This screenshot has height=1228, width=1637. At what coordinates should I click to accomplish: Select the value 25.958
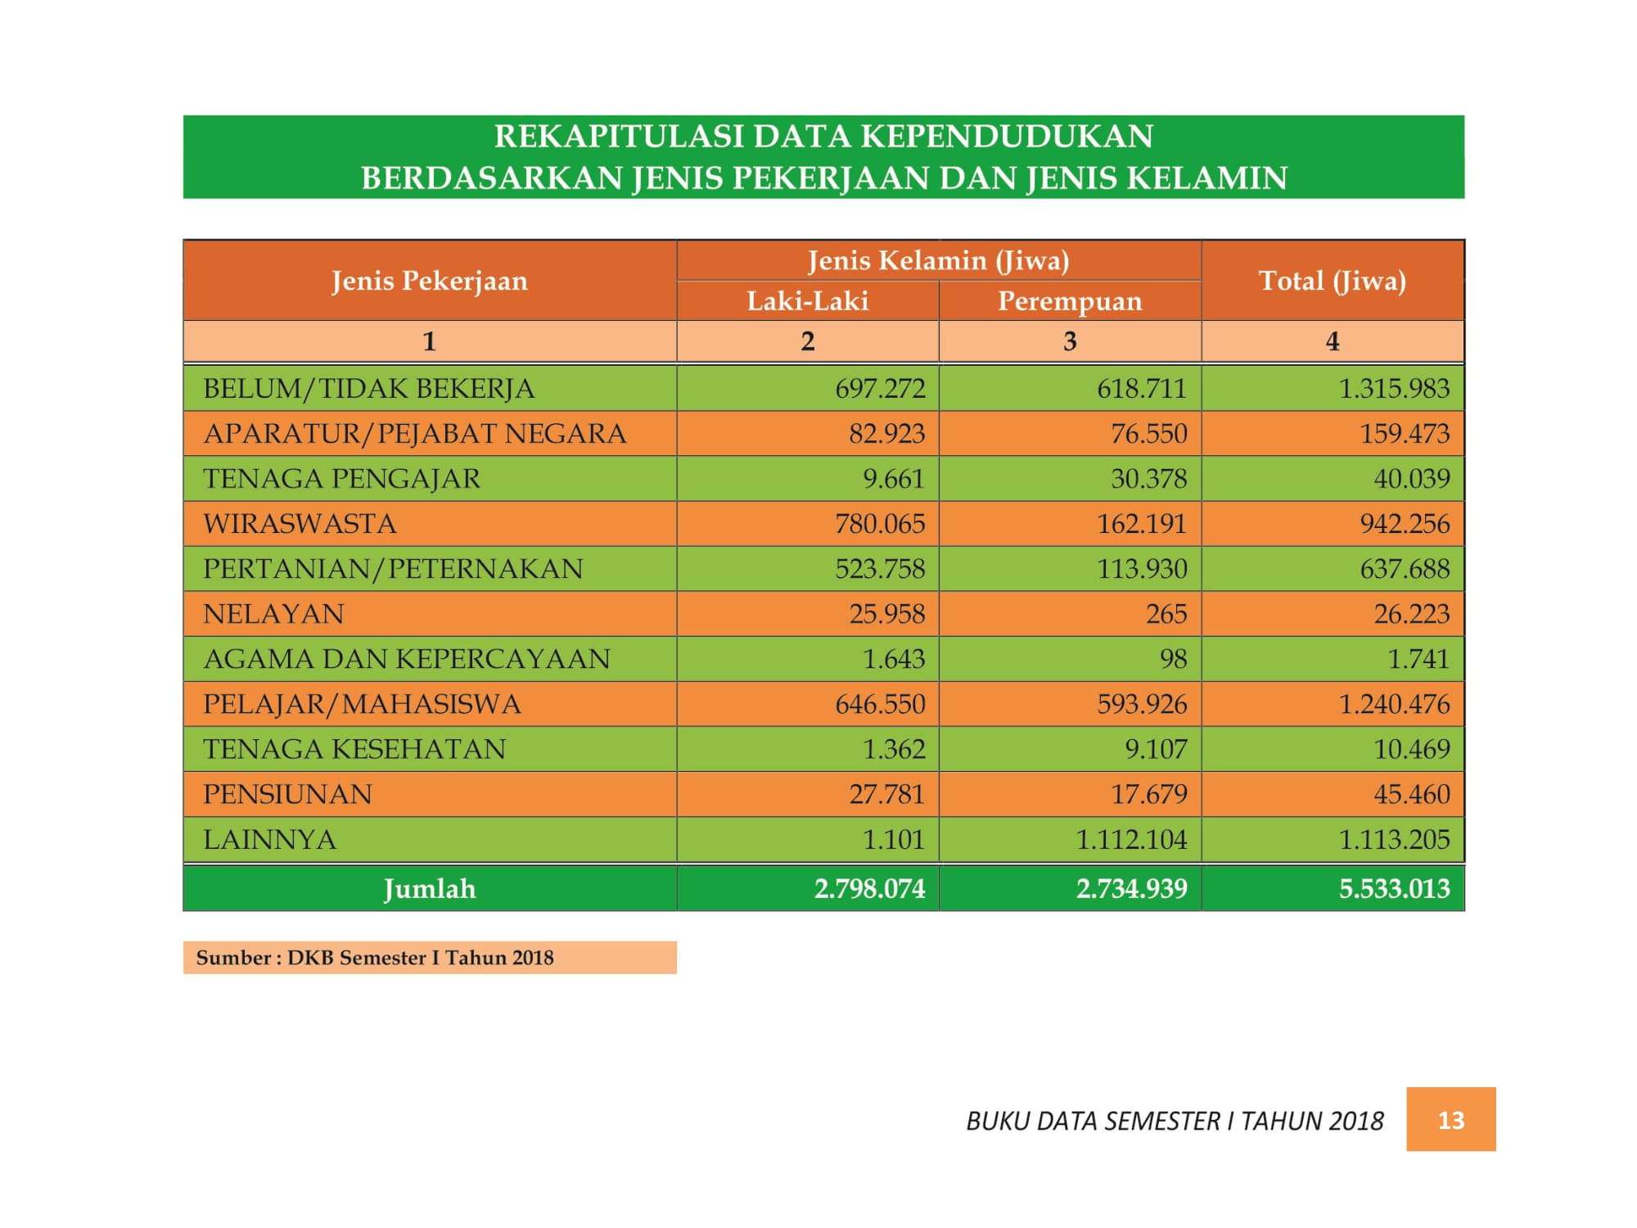(x=887, y=613)
